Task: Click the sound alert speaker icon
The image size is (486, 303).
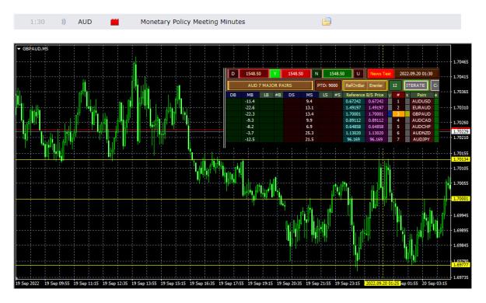Action: pyautogui.click(x=63, y=22)
